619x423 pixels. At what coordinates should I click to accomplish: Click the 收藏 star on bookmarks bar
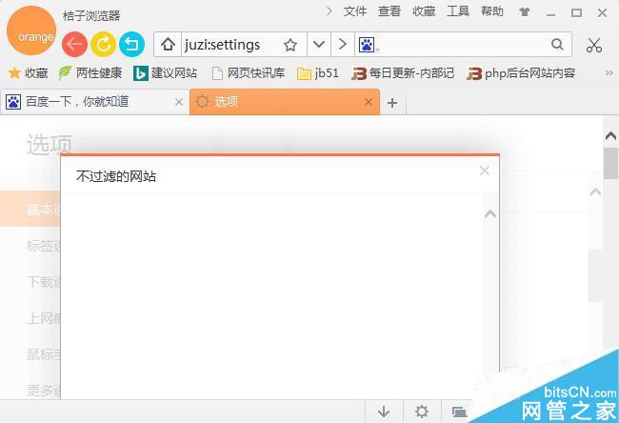(28, 73)
